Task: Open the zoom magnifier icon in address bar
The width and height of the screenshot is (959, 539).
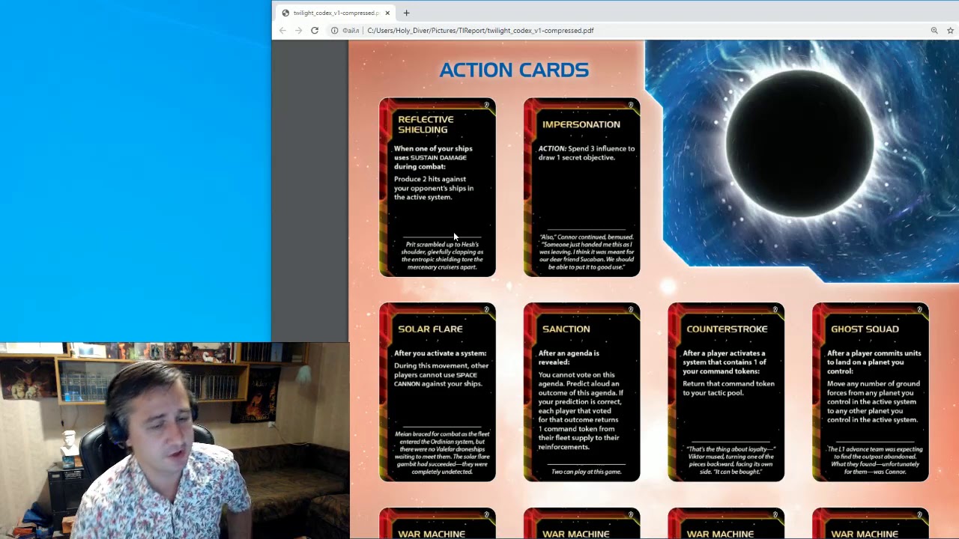Action: coord(934,31)
